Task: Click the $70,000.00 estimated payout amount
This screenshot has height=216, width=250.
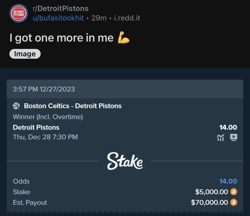Action: [209, 202]
